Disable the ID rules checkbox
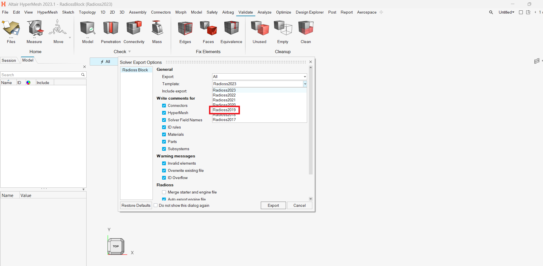This screenshot has width=543, height=266. pyautogui.click(x=164, y=127)
